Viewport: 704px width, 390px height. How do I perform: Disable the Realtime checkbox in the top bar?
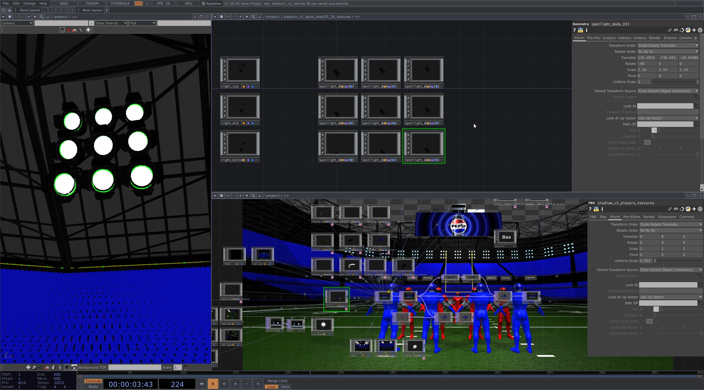tap(203, 4)
